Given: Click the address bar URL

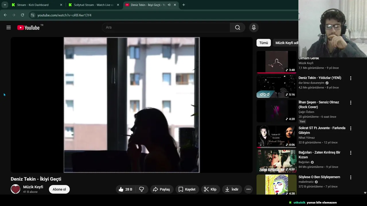Looking at the screenshot, I should pos(65,15).
